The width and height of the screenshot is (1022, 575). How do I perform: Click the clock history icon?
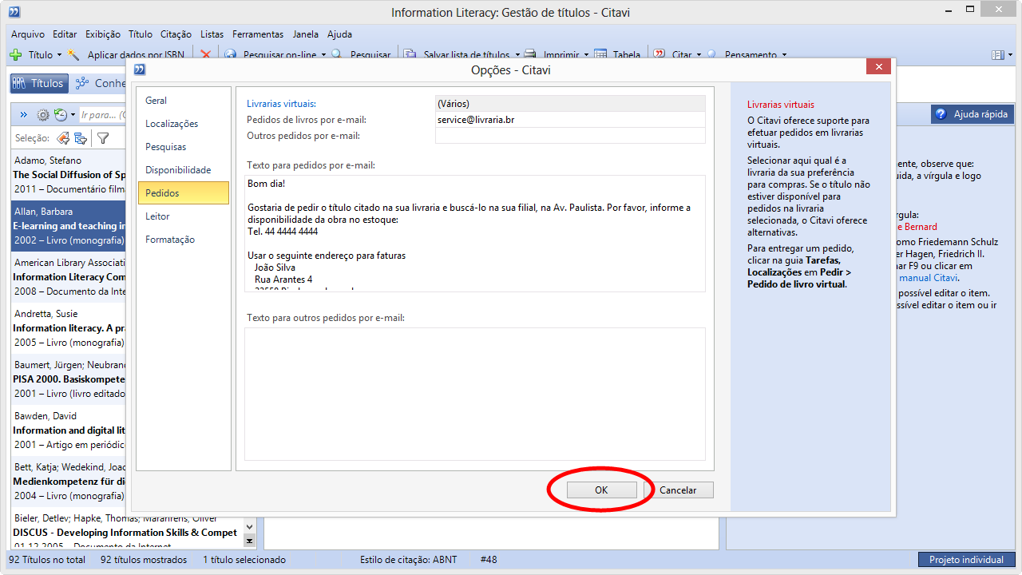(x=60, y=115)
